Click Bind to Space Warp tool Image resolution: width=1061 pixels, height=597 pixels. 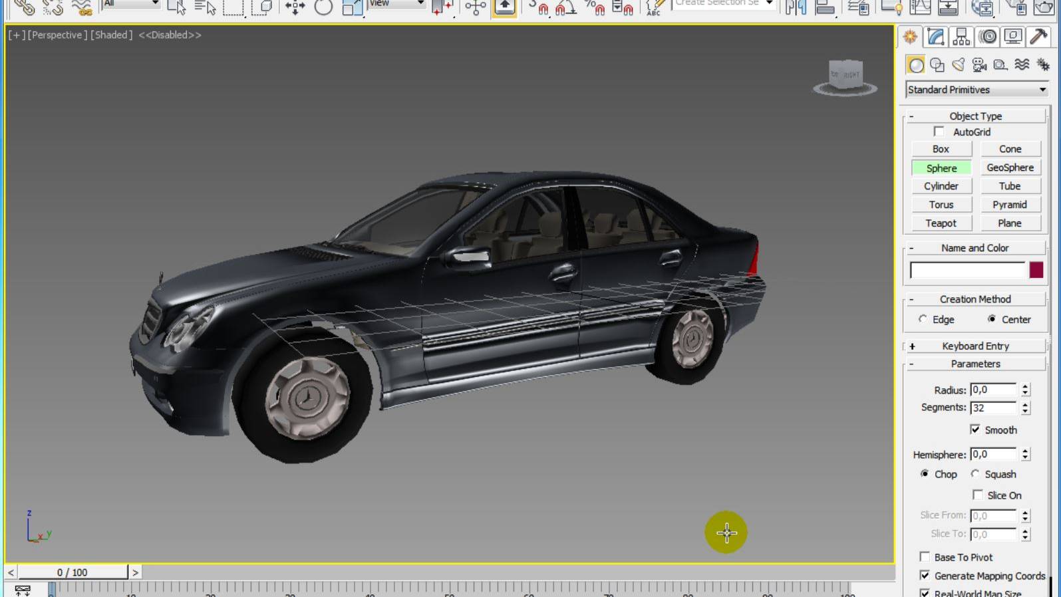tap(82, 7)
